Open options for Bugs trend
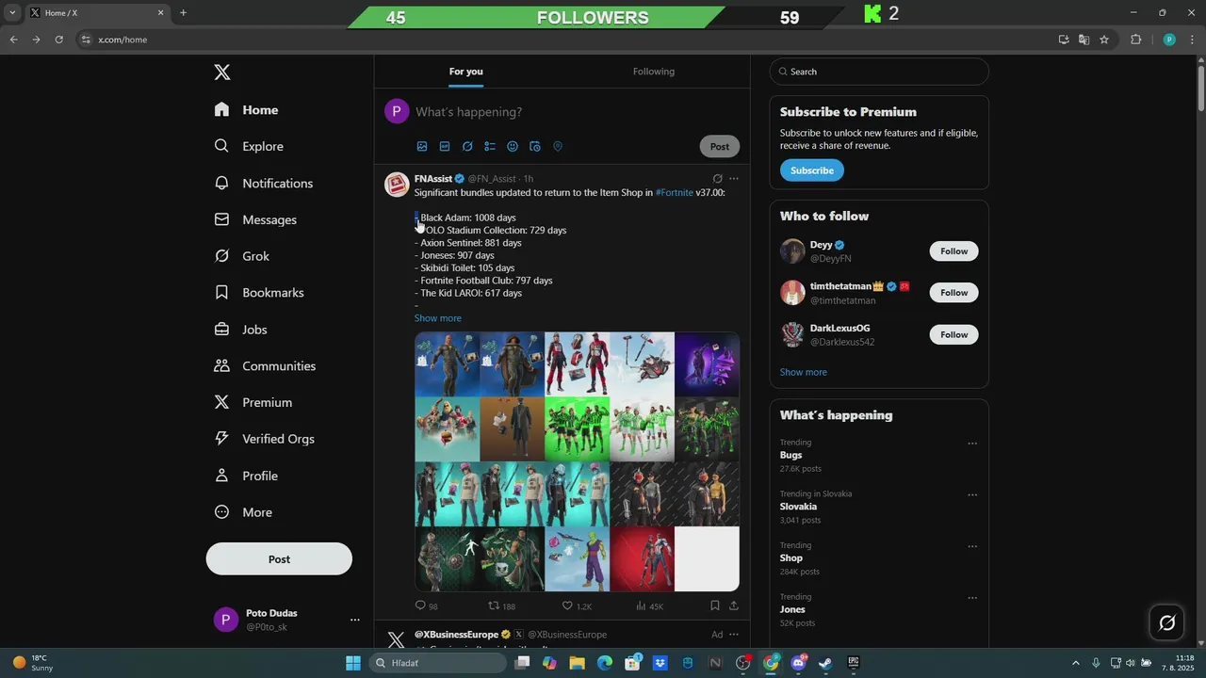The height and width of the screenshot is (678, 1206). (x=972, y=444)
